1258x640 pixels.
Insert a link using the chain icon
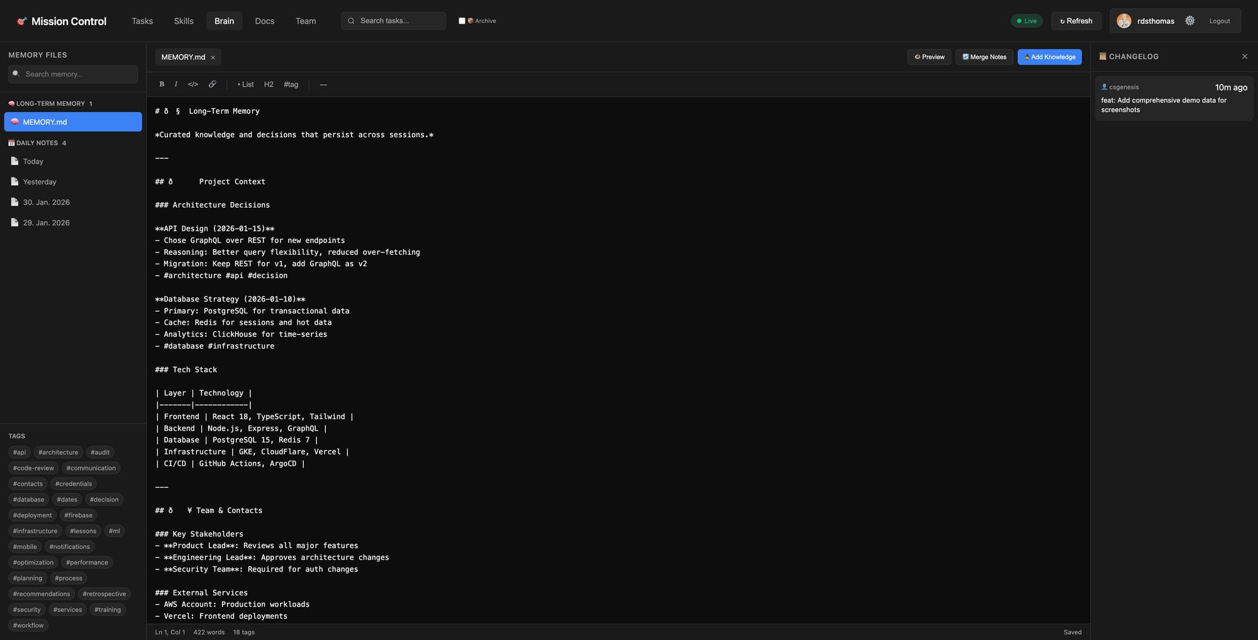[213, 84]
